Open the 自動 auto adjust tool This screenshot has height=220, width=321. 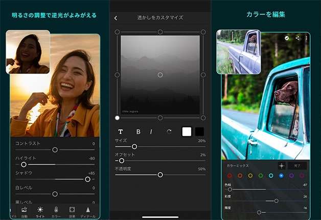point(24,212)
